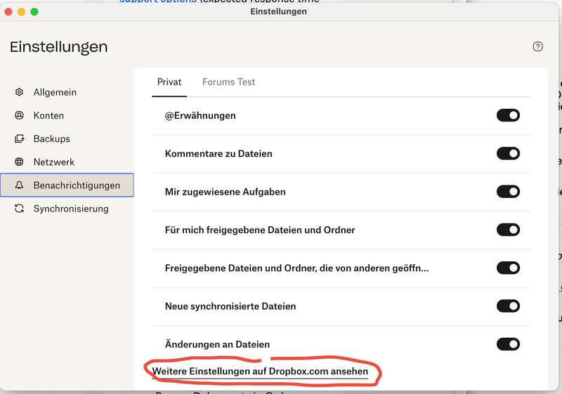Go to Netzwerk settings section

pyautogui.click(x=54, y=162)
